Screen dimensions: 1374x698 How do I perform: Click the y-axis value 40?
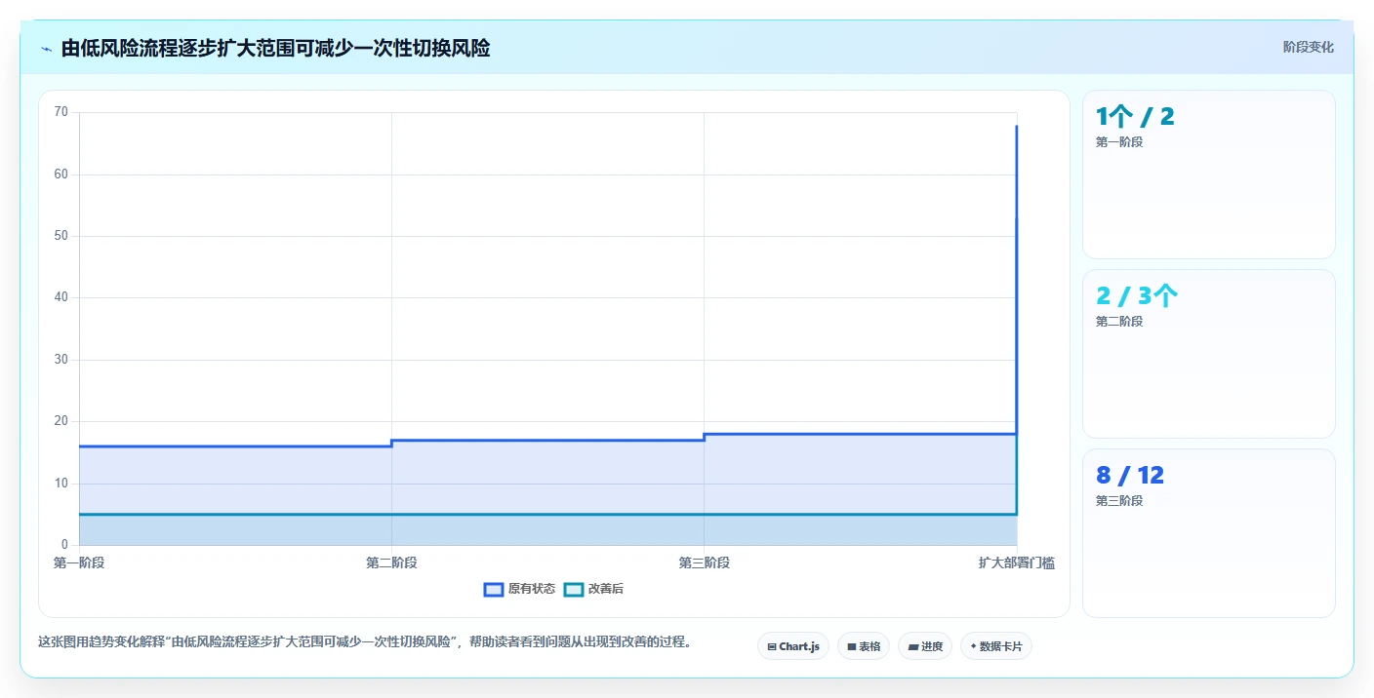pos(61,297)
